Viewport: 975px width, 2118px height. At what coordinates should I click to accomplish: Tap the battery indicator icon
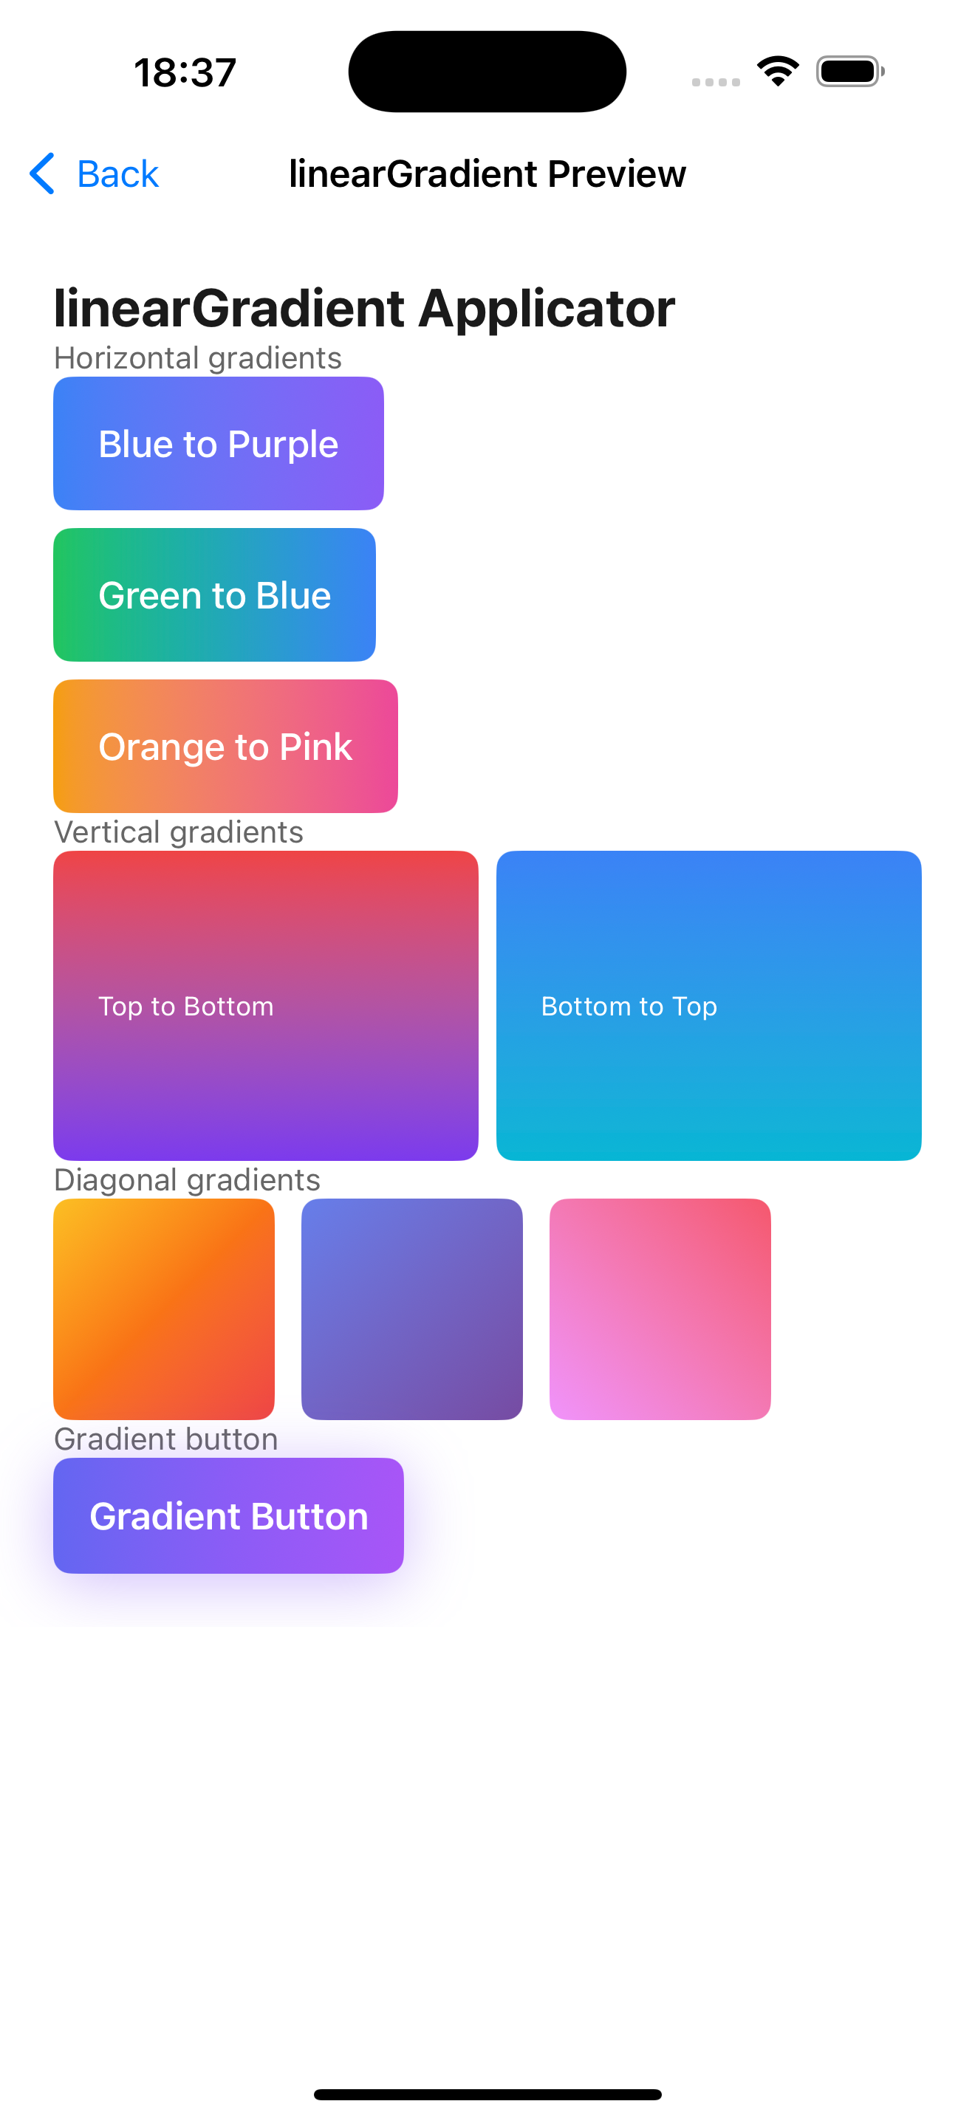pyautogui.click(x=850, y=72)
